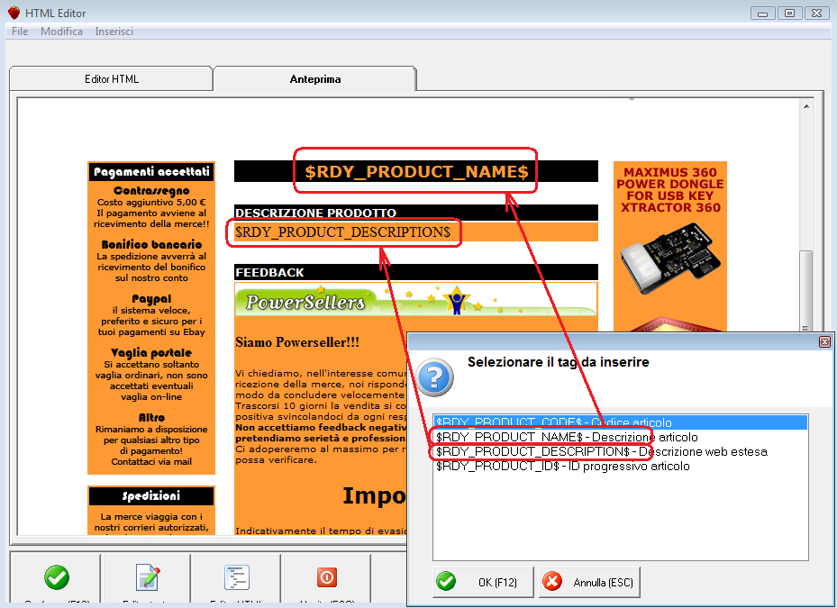
Task: Switch to the Editor HTML tab
Action: 112,79
